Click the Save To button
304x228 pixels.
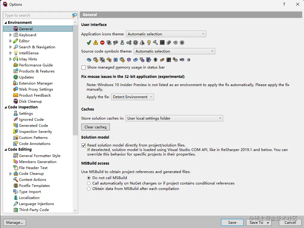click(x=259, y=222)
